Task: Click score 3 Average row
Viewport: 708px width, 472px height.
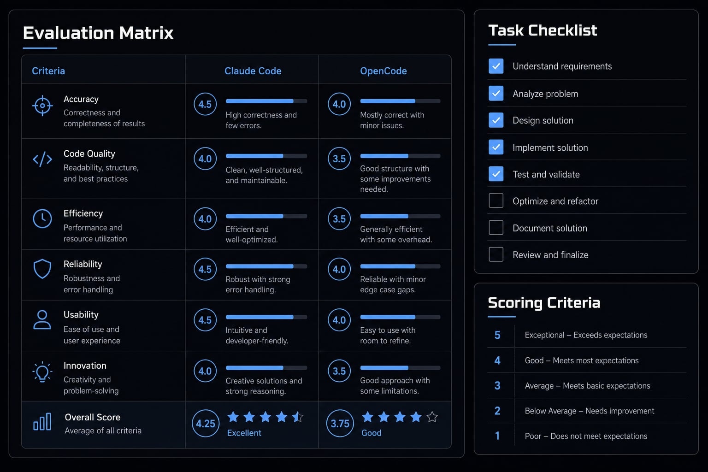Action: [x=587, y=386]
